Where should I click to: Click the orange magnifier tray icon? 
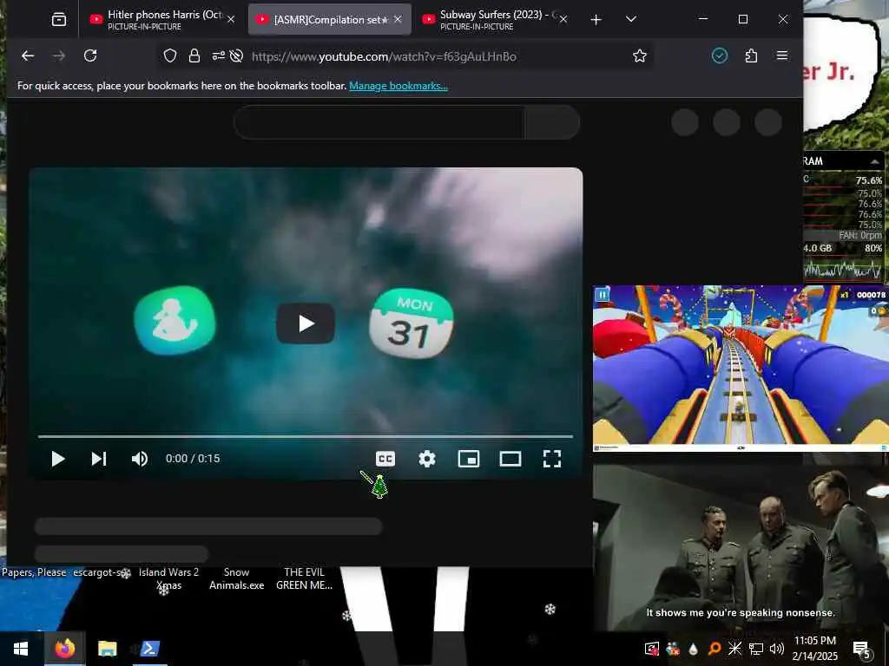pyautogui.click(x=714, y=649)
